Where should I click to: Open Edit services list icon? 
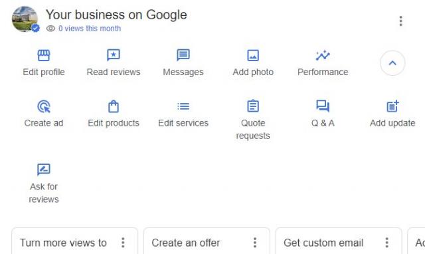(x=183, y=106)
